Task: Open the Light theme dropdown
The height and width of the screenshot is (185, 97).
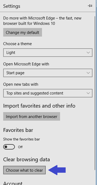Action: coord(48,53)
